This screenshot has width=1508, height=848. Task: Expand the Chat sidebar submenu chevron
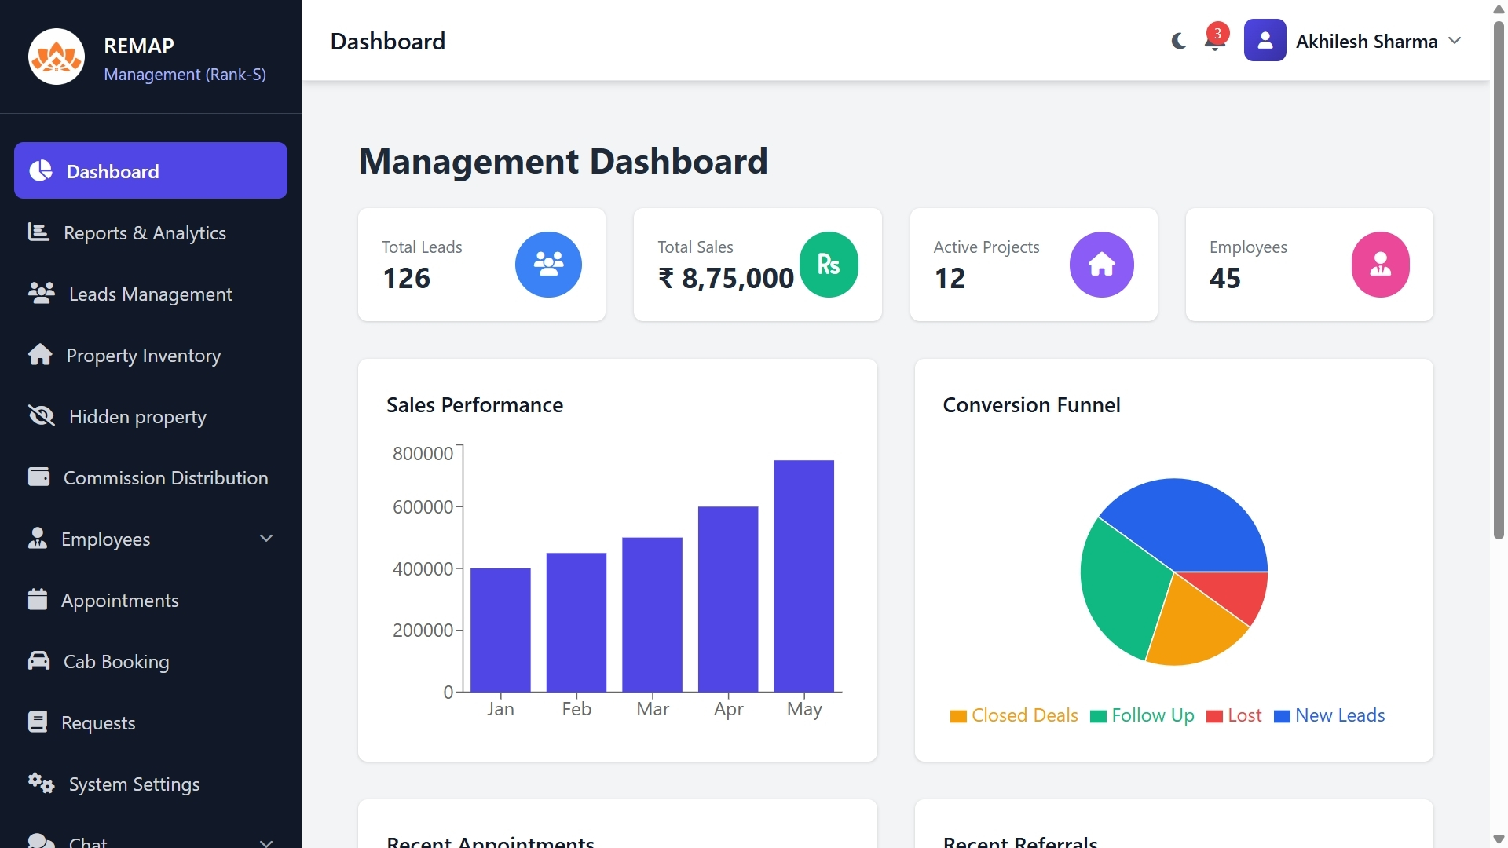(x=266, y=843)
